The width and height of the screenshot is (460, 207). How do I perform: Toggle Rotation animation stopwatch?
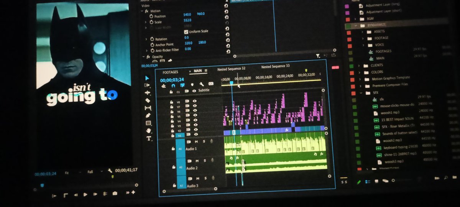[152, 39]
